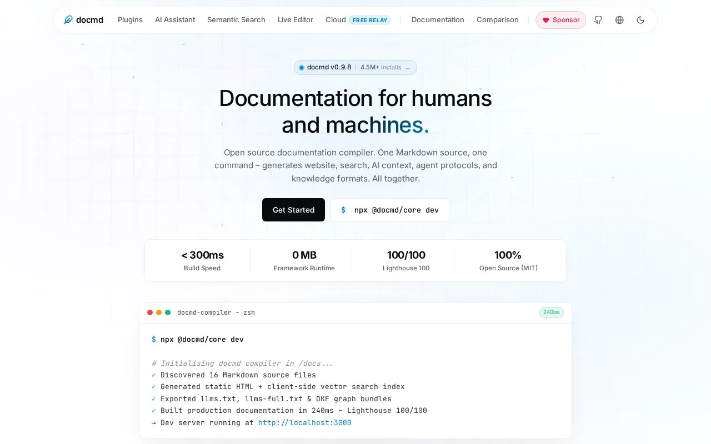Click the FREE RELAY badge

coord(370,20)
